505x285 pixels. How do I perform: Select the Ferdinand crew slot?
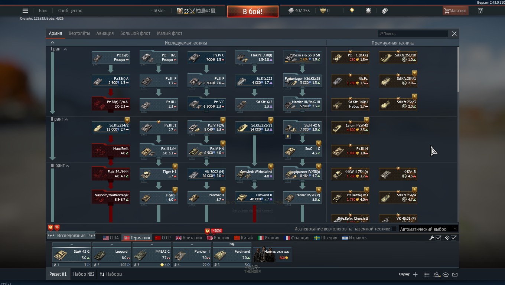(x=232, y=255)
